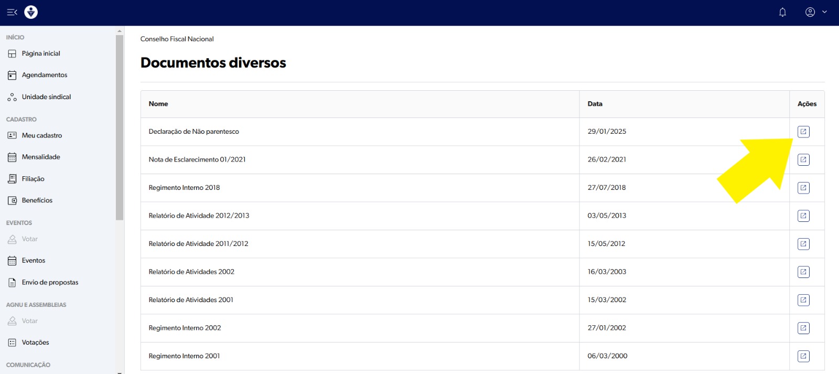Select Unidade sindical menu item
Viewport: 839px width, 374px height.
(46, 97)
